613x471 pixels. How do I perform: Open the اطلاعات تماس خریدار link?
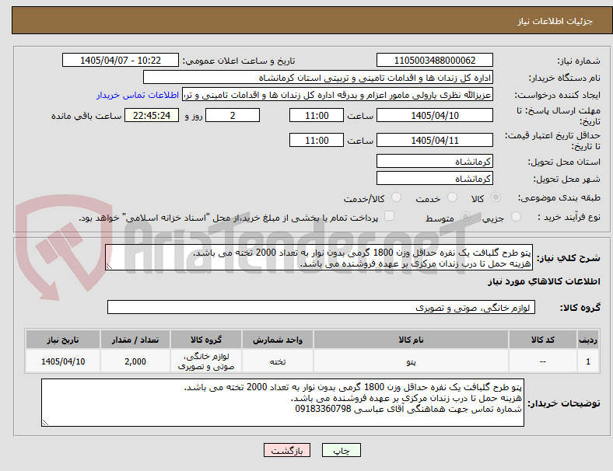coord(138,95)
